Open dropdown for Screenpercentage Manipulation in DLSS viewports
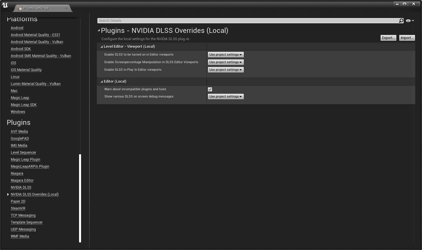 click(226, 62)
